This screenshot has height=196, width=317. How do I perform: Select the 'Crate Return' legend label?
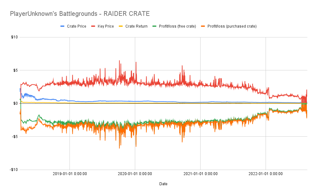click(x=136, y=26)
